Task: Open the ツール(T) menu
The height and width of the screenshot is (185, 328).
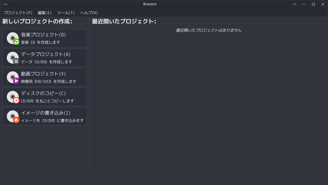Action: coord(66,13)
